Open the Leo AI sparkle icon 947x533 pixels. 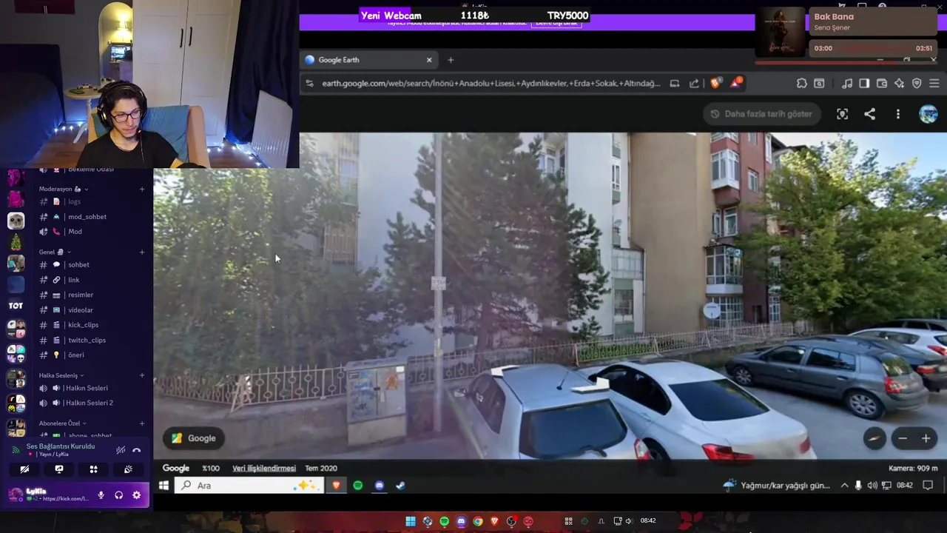coord(899,84)
